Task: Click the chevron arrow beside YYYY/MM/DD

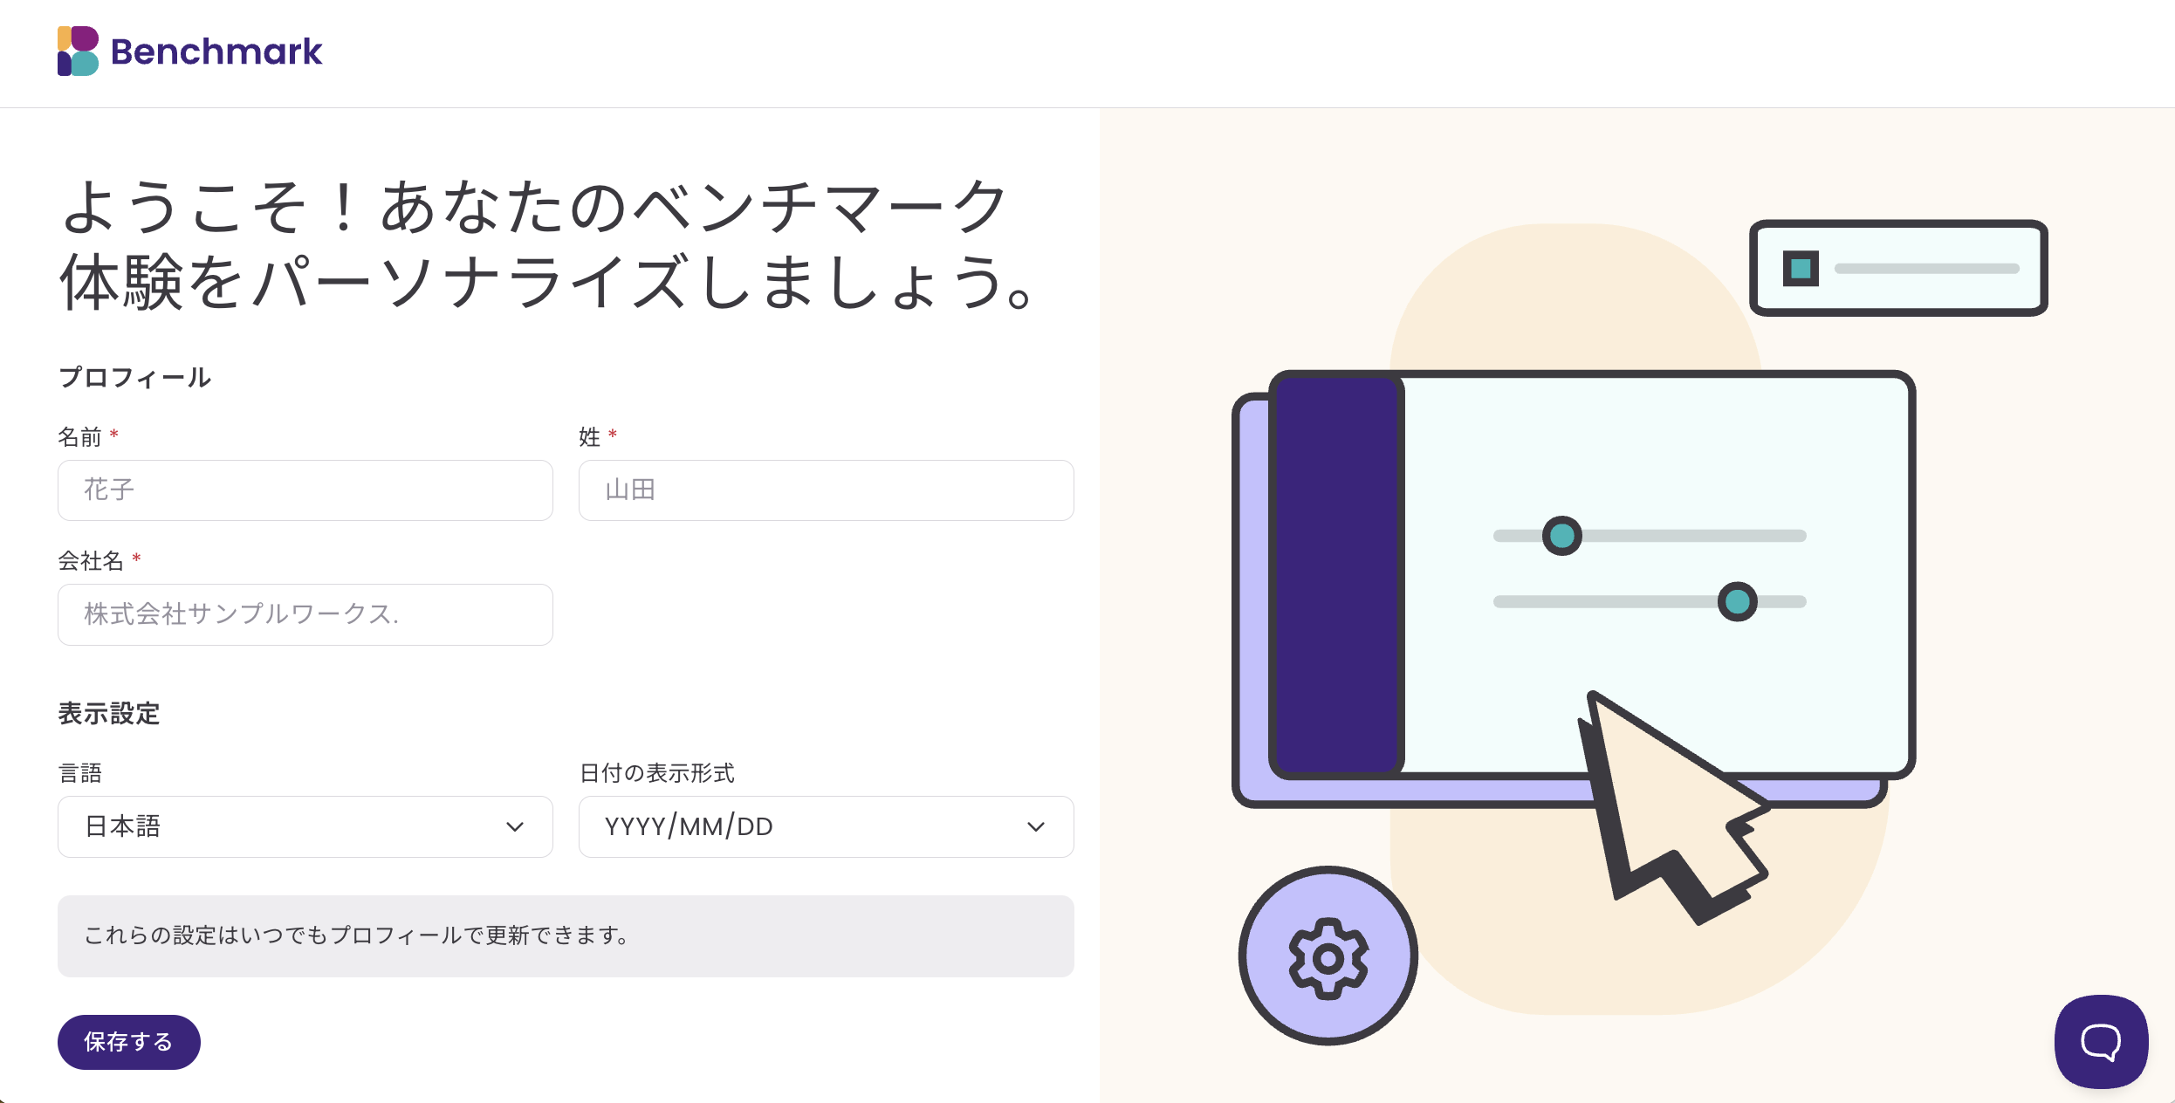Action: point(1036,826)
